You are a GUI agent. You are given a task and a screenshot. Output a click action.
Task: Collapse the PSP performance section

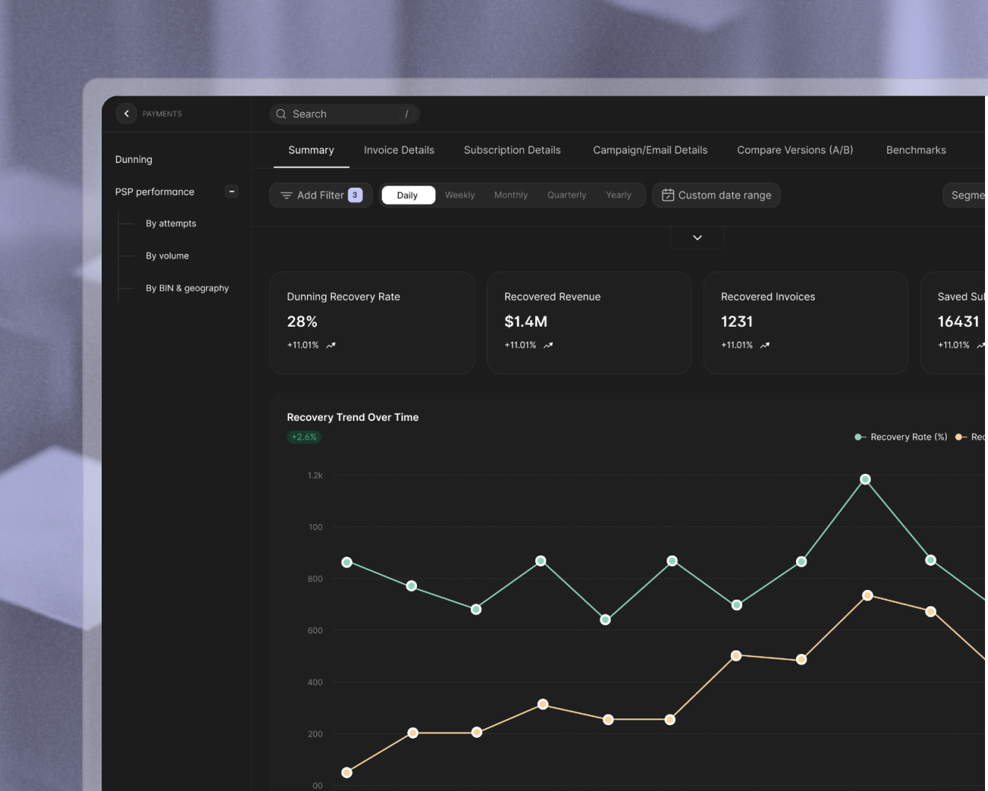coord(232,191)
